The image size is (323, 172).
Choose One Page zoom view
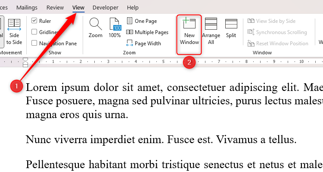(142, 21)
